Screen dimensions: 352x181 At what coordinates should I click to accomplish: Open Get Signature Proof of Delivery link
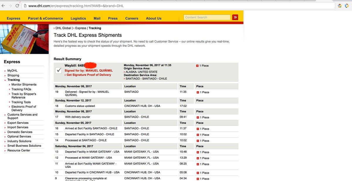pos(89,75)
